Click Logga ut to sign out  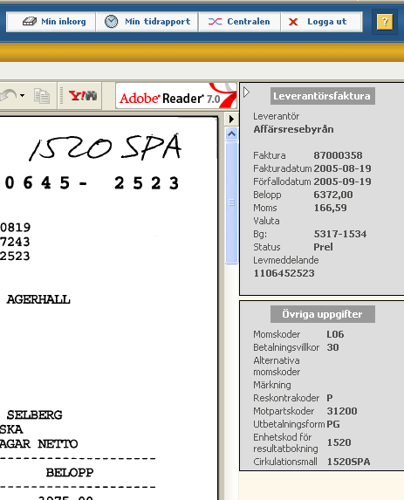[321, 22]
